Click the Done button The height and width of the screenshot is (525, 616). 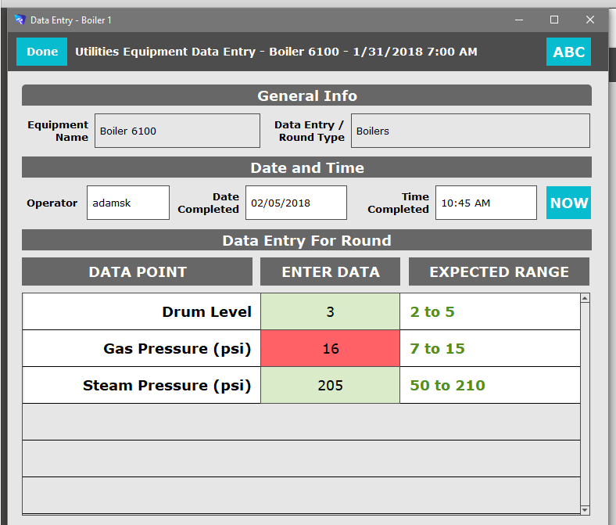41,52
